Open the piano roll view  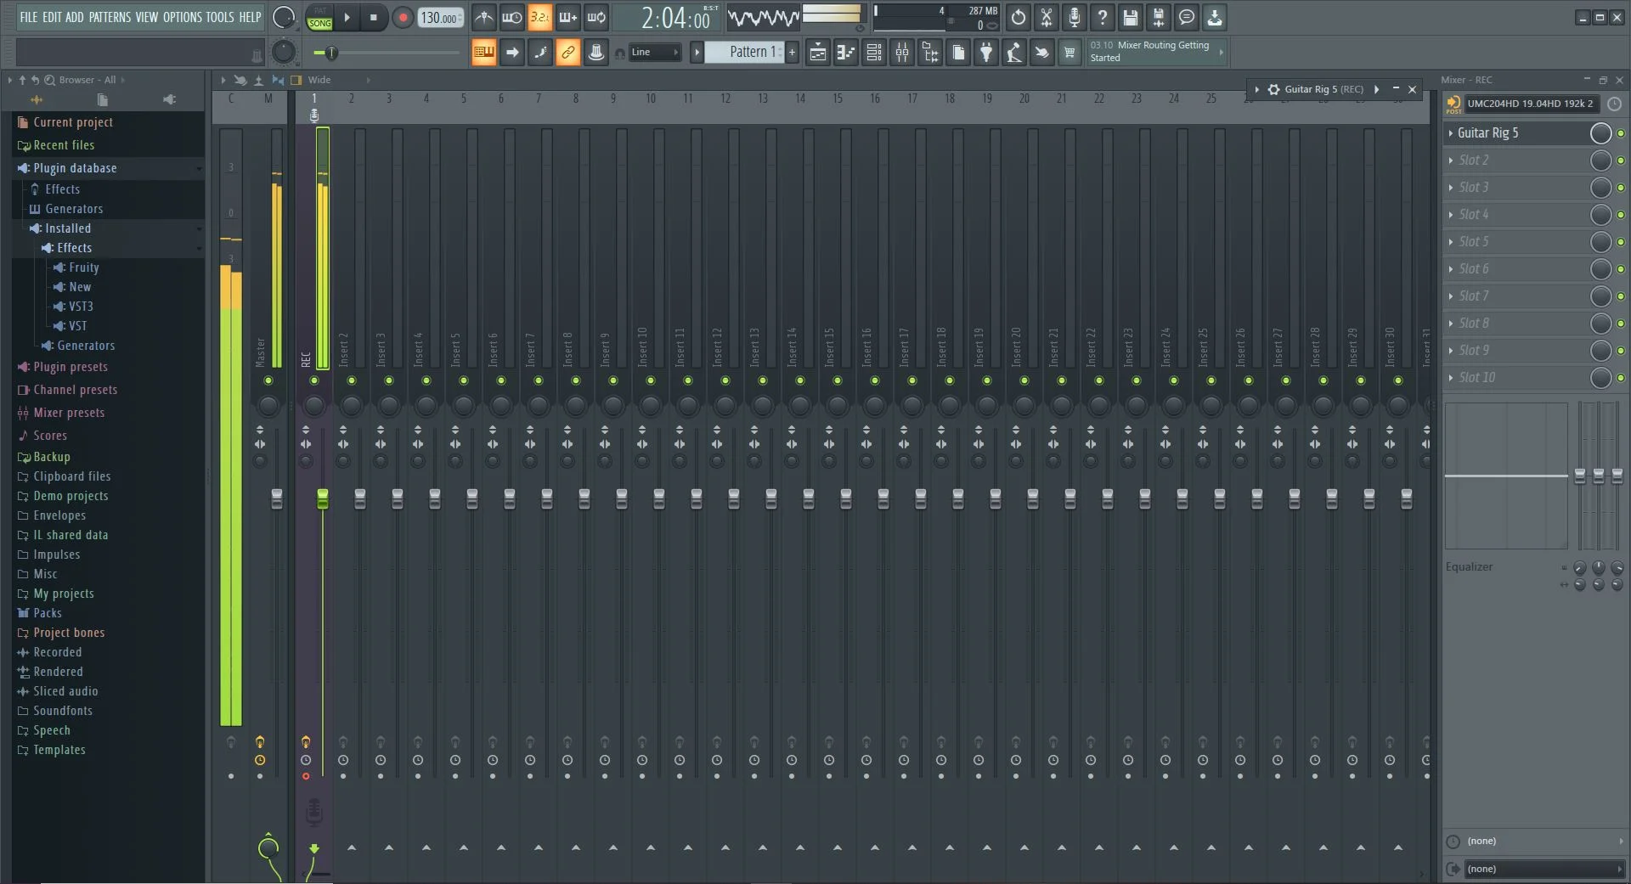point(845,53)
